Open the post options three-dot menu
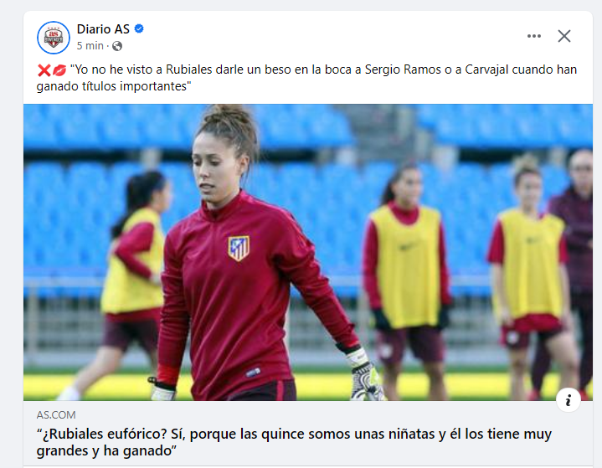 (x=533, y=36)
